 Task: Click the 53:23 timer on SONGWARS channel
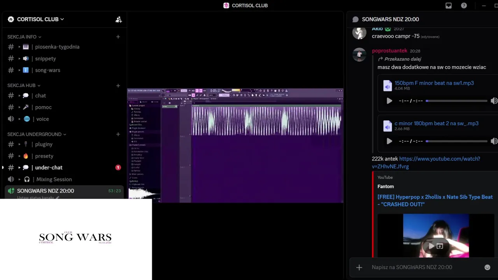click(114, 191)
